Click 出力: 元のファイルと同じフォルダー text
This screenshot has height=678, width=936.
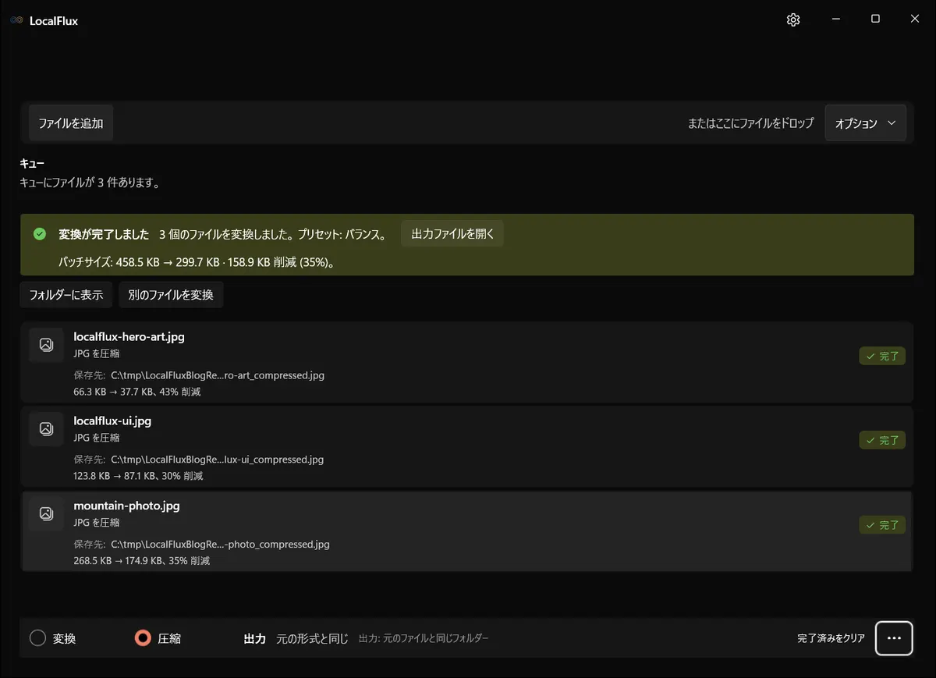coord(424,638)
